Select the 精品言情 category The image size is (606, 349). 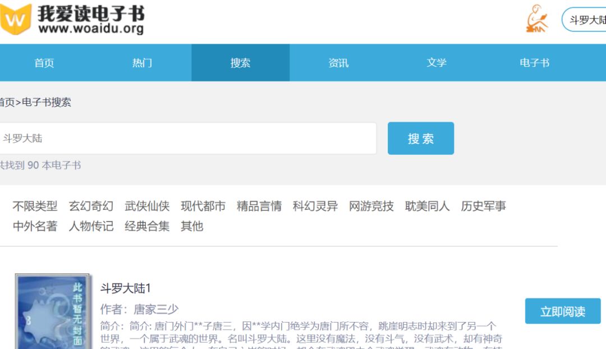click(260, 206)
